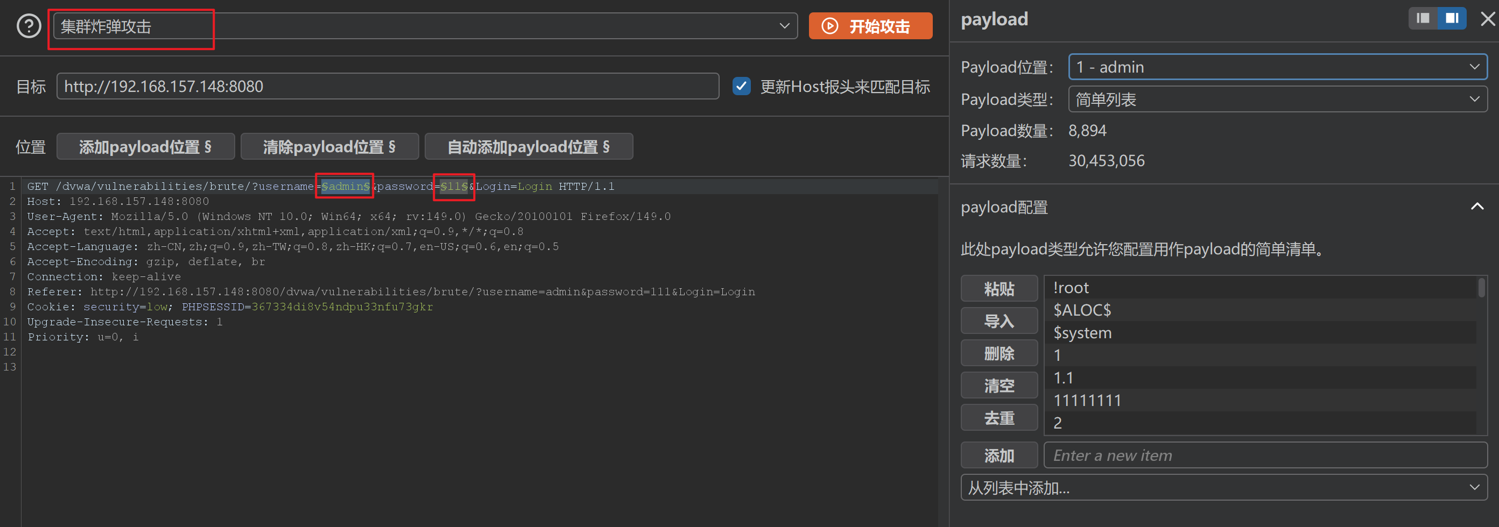Click the Accept: text/html header line
Screen dimensions: 1499x527
click(x=275, y=232)
